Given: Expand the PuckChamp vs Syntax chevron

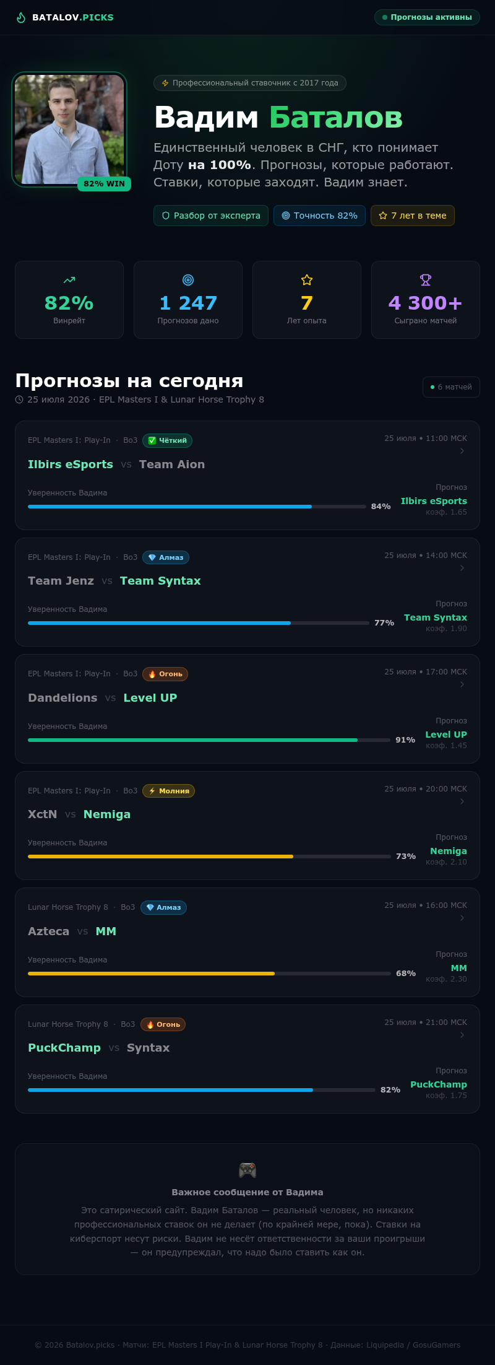Looking at the screenshot, I should (x=462, y=1035).
